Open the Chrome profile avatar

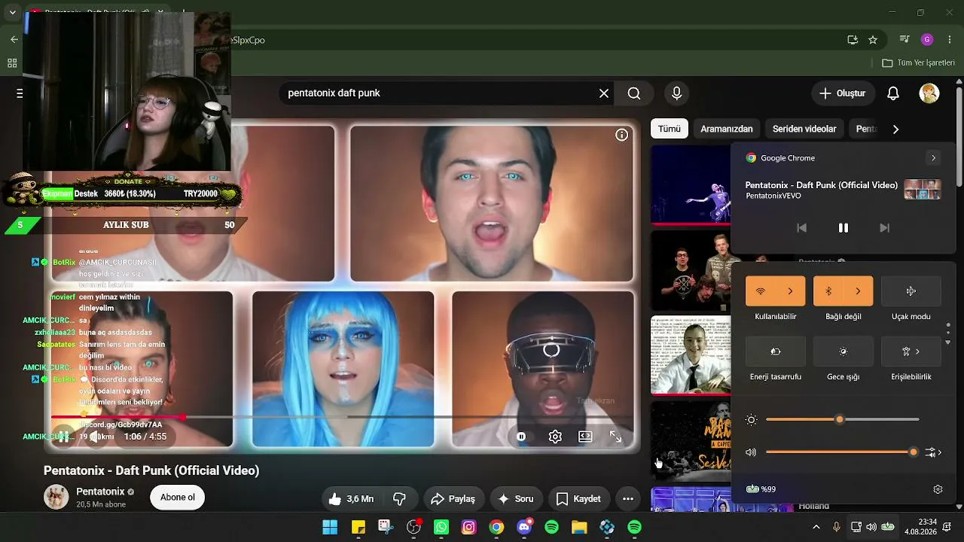pos(927,40)
